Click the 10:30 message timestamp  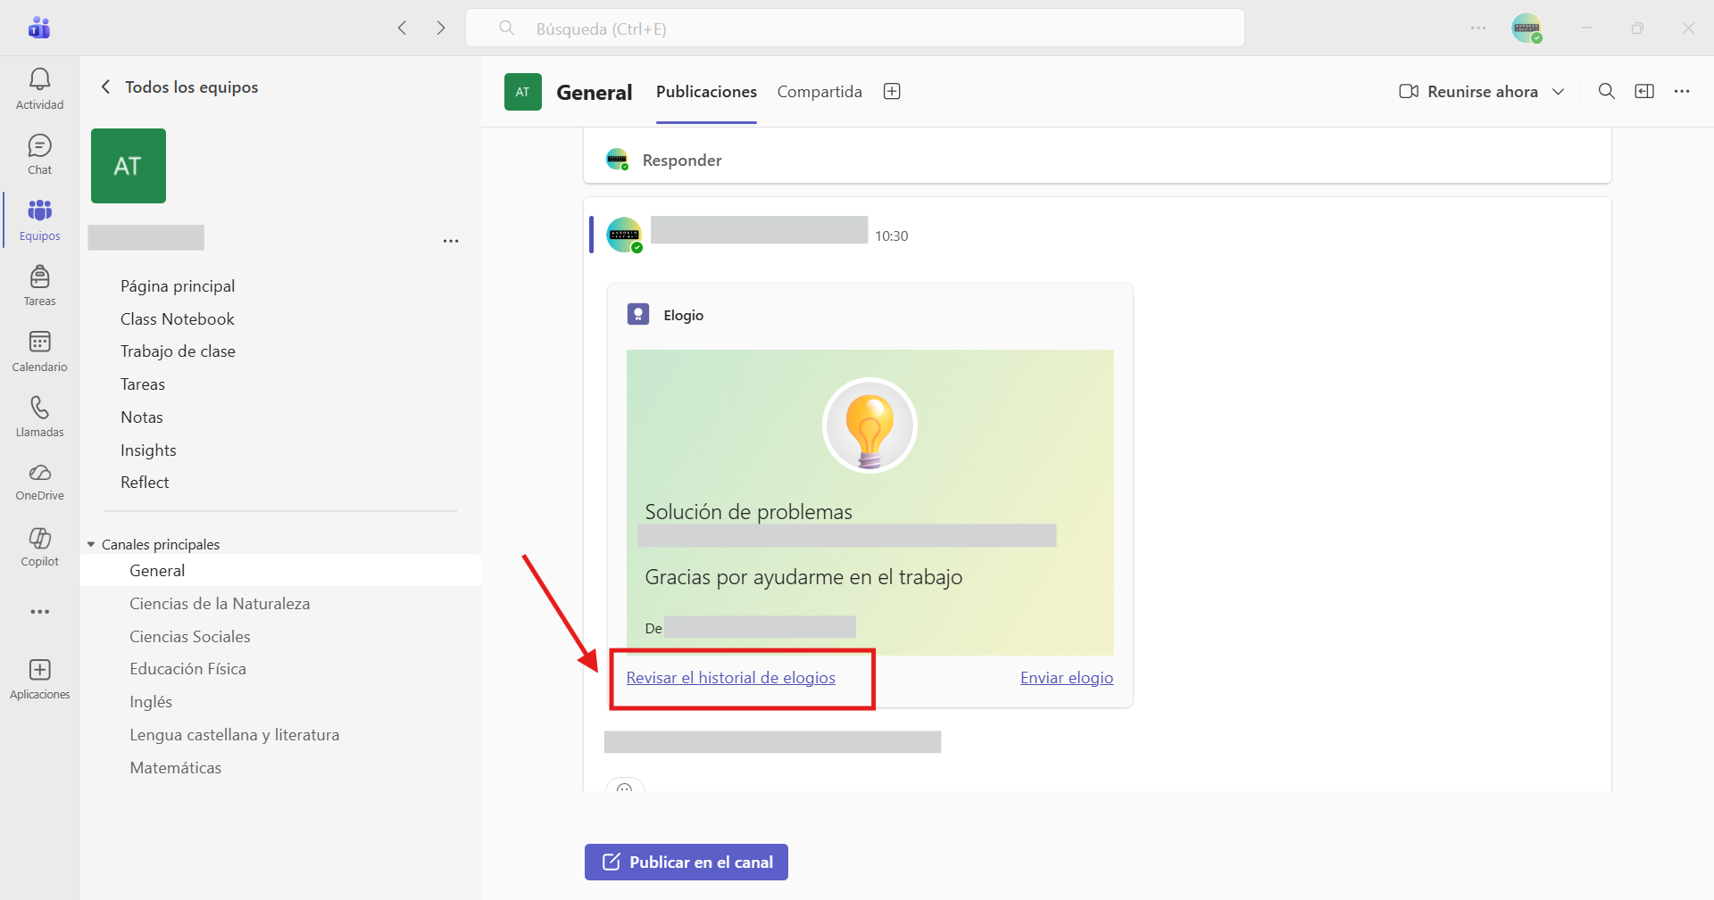891,235
